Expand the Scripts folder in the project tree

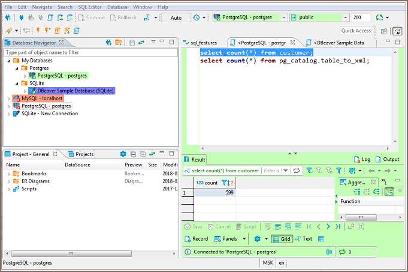point(9,189)
